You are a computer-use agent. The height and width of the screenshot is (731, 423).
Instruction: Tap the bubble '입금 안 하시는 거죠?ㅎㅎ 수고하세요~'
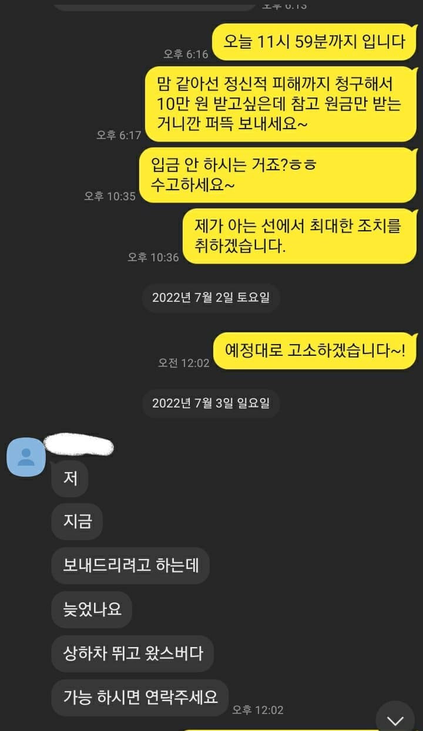pos(278,174)
